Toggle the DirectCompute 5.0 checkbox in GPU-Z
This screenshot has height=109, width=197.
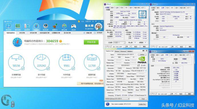coord(135,95)
